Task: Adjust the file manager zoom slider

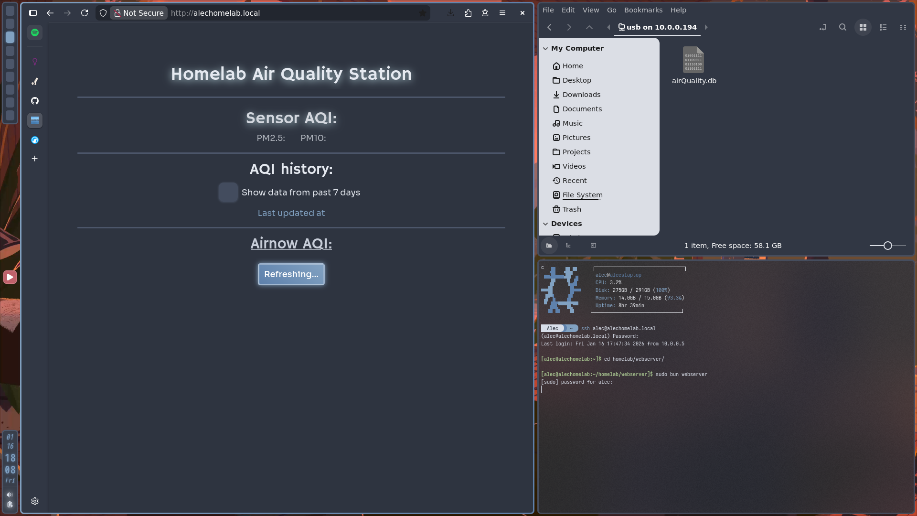Action: [887, 246]
